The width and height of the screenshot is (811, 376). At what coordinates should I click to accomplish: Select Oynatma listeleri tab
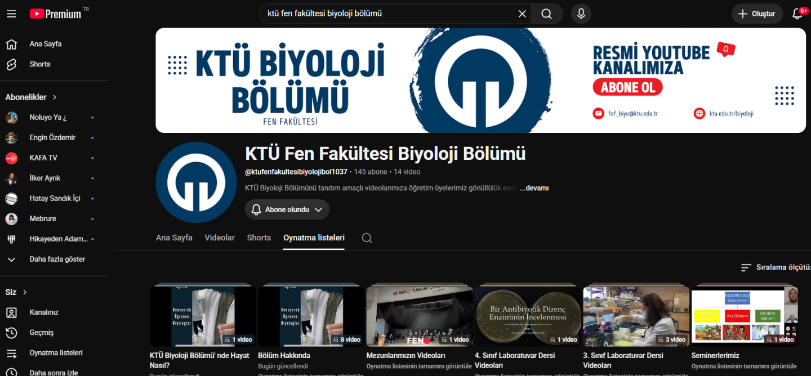pyautogui.click(x=314, y=238)
